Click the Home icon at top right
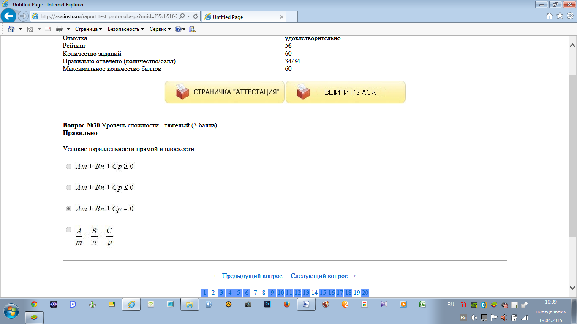This screenshot has height=324, width=577. [550, 16]
